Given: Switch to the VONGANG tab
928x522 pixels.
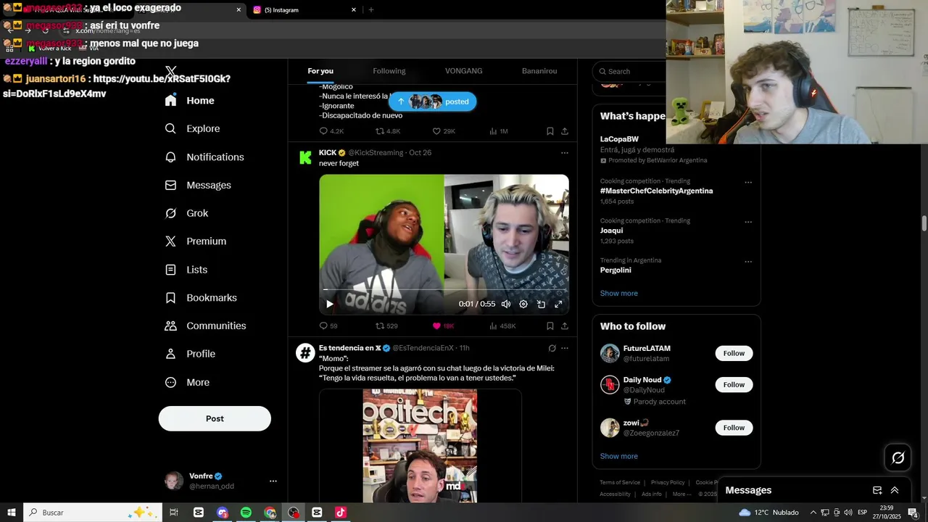Looking at the screenshot, I should [x=464, y=71].
